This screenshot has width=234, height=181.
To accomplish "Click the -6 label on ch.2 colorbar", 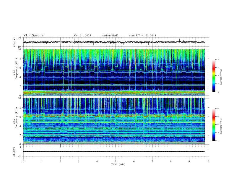I will click(218, 132).
